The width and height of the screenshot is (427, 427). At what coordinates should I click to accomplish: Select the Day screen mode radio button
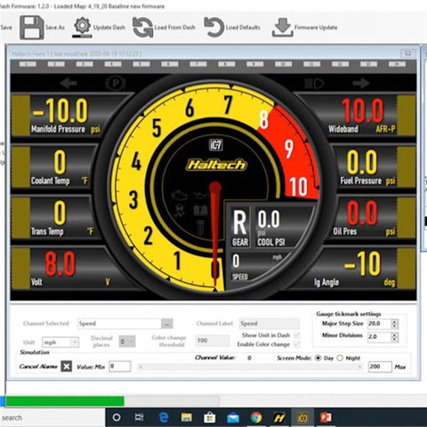point(318,358)
